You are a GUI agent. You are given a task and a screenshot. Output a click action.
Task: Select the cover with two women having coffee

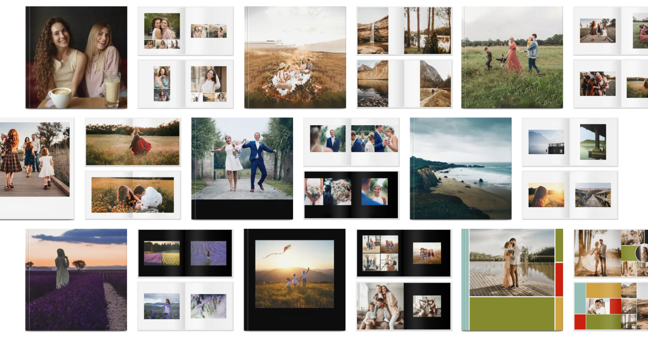76,57
